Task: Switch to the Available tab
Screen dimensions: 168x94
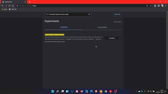Action: 64,27
